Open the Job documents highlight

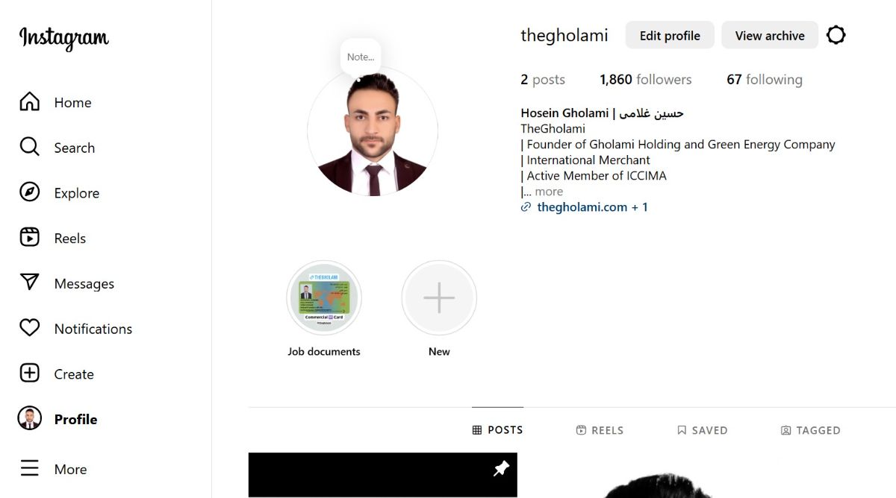(x=324, y=297)
